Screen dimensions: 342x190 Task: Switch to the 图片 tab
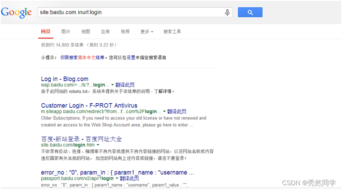click(66, 32)
